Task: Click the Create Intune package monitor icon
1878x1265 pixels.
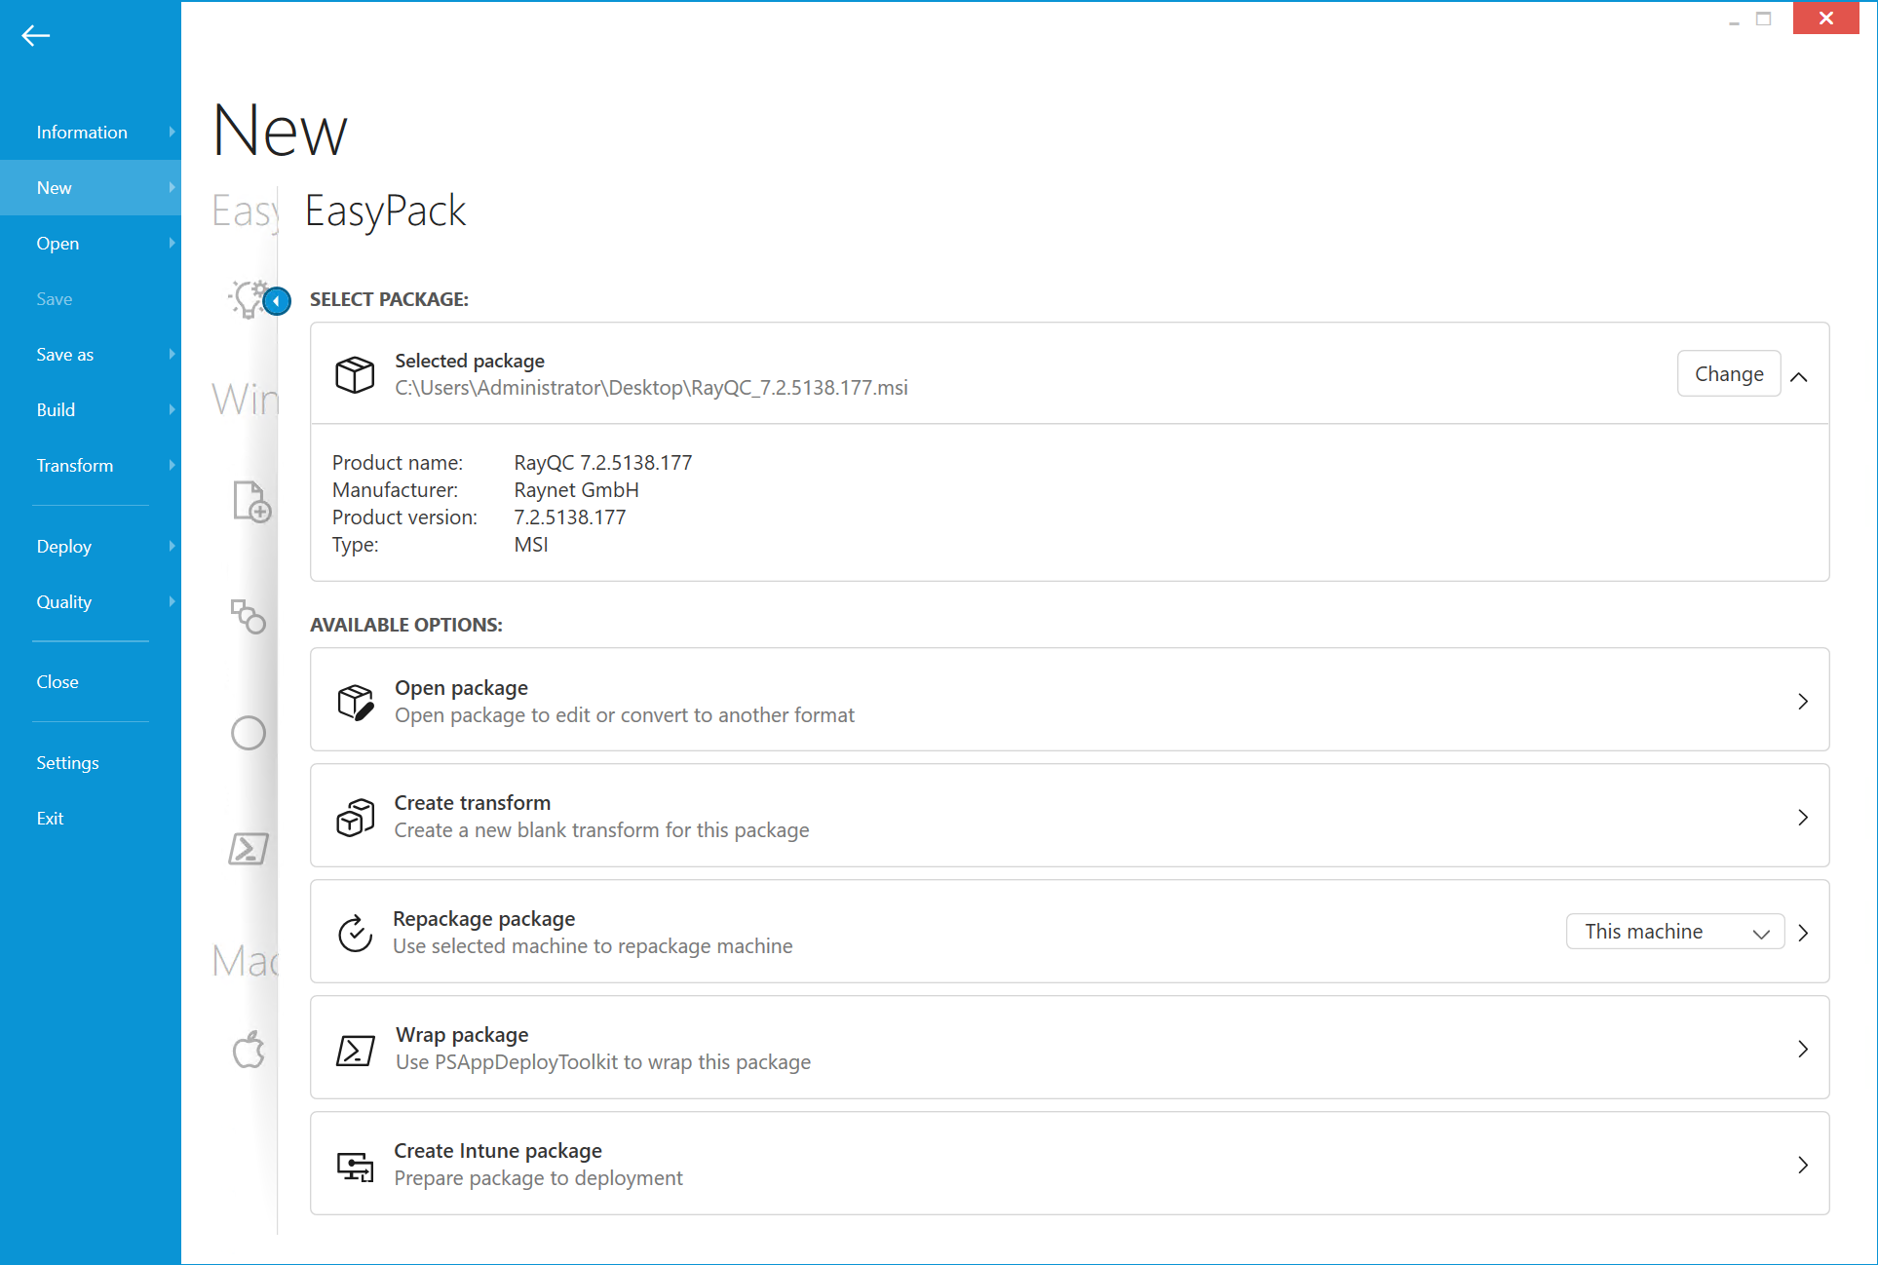Action: pos(355,1166)
